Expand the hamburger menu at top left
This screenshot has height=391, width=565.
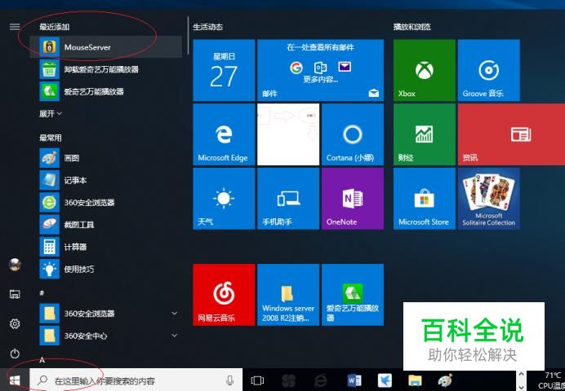click(15, 27)
